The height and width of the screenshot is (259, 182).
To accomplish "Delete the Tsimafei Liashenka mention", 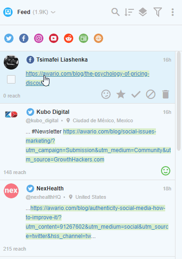I will (166, 94).
